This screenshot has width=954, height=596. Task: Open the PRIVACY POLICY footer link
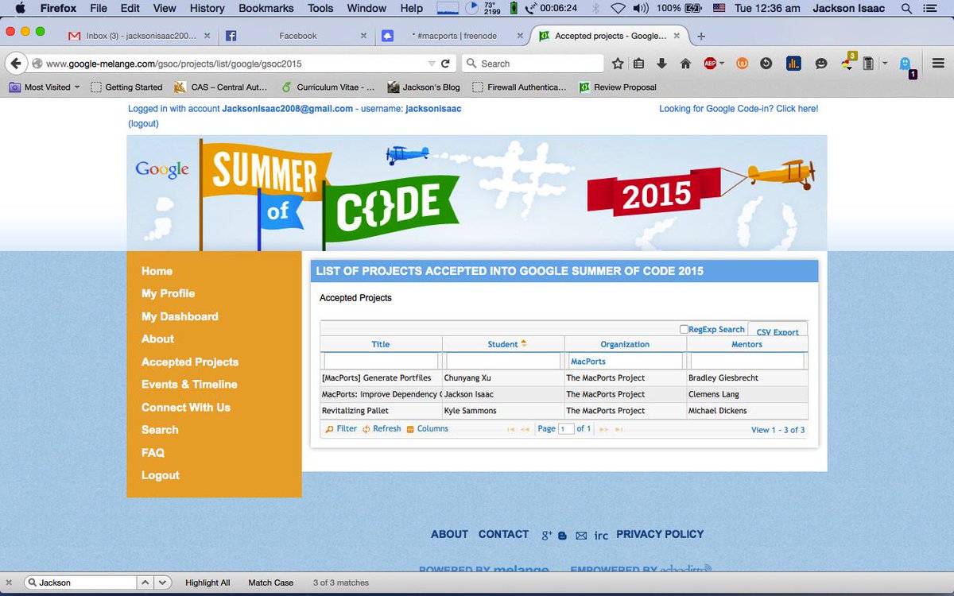point(660,535)
